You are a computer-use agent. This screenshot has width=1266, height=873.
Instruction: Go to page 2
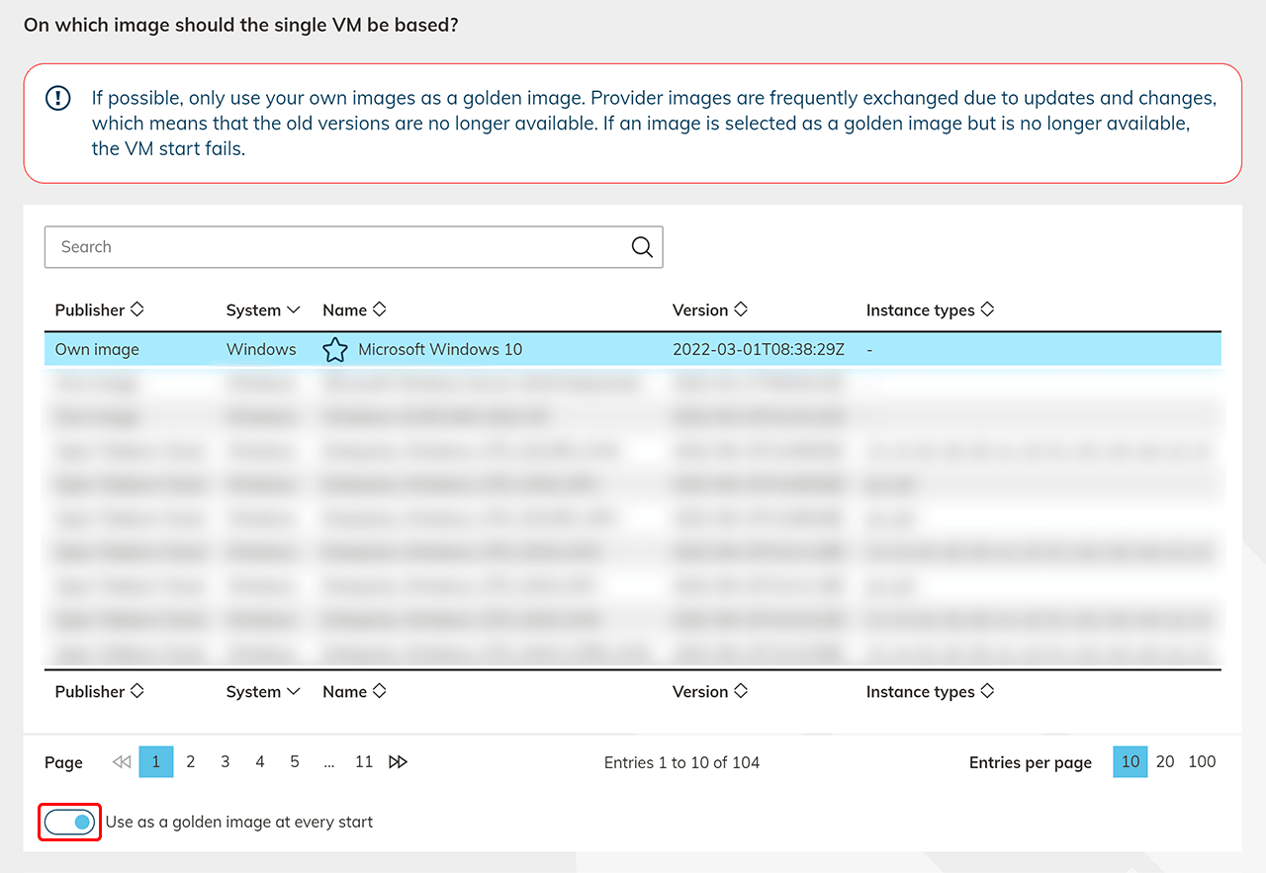tap(191, 762)
